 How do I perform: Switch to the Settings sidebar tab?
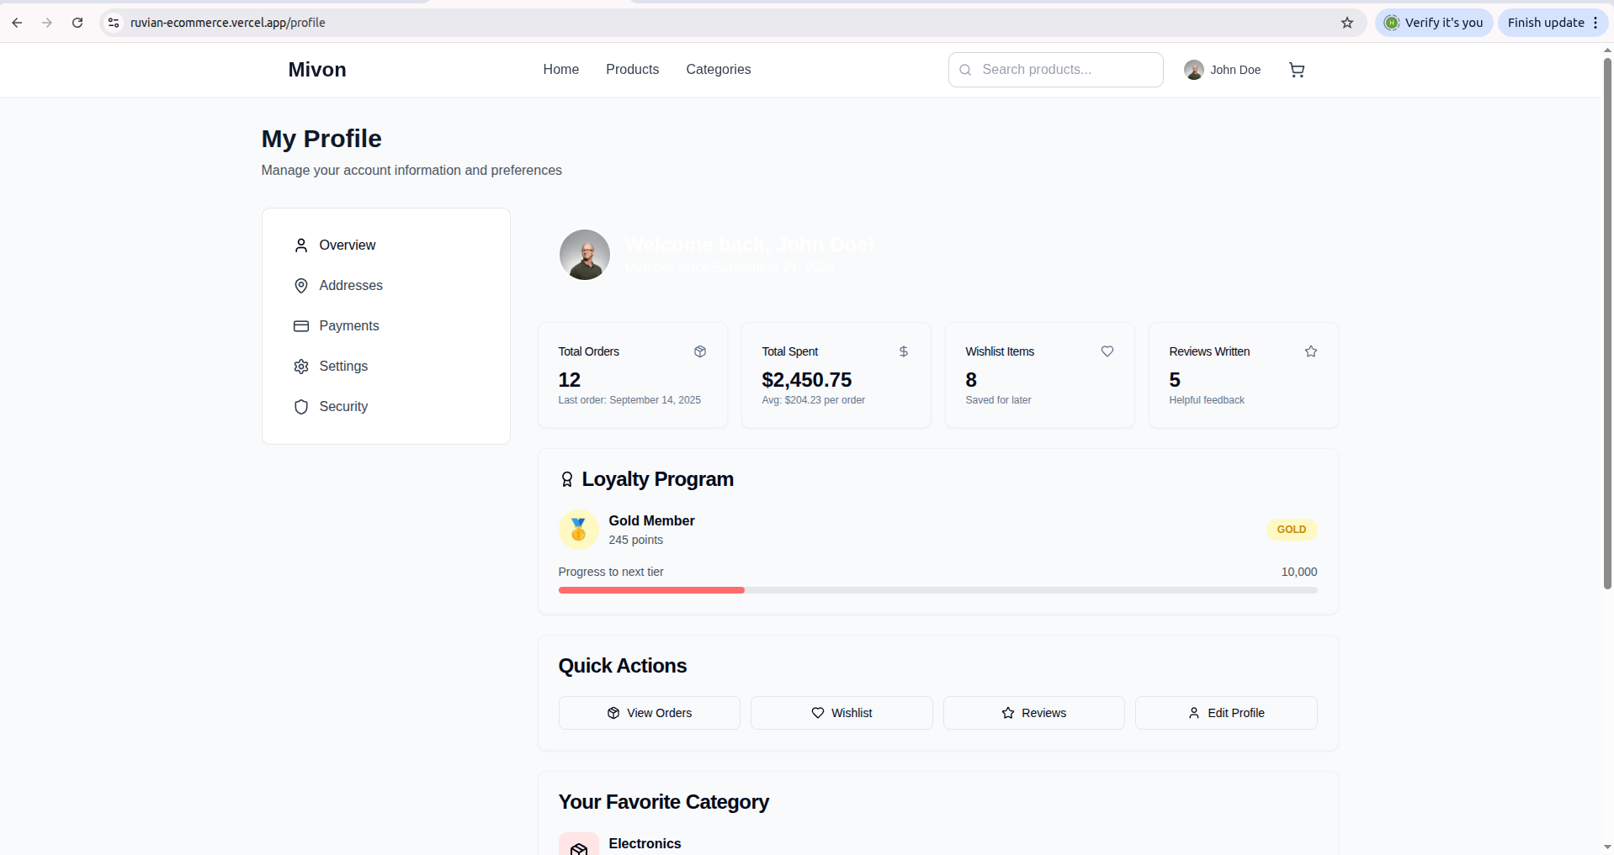pyautogui.click(x=386, y=367)
